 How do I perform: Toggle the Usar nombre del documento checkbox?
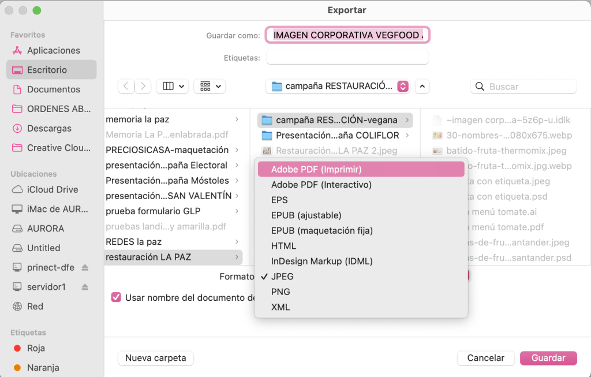(x=116, y=297)
